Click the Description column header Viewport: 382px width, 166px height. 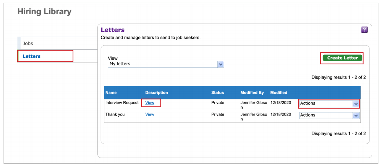click(156, 93)
